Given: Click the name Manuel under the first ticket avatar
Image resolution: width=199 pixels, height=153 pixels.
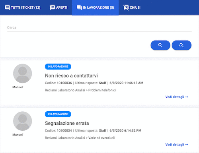Looking at the screenshot, I should [x=18, y=87].
